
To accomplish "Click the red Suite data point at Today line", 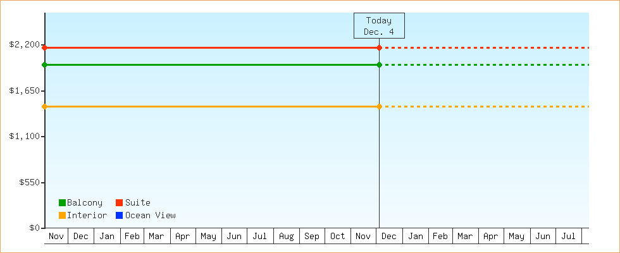I will (x=379, y=48).
